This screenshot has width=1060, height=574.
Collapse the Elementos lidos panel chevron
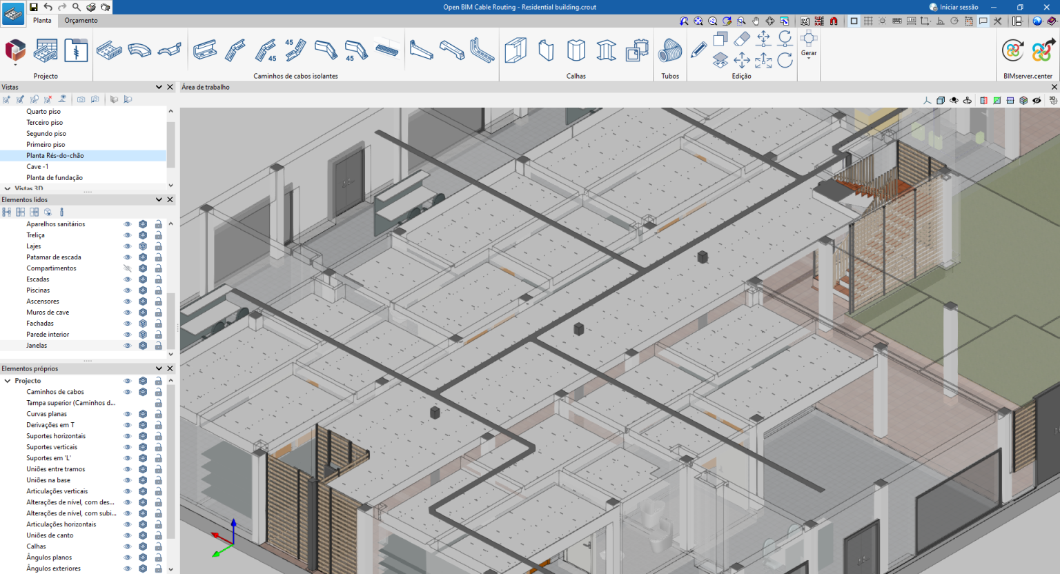pos(159,199)
